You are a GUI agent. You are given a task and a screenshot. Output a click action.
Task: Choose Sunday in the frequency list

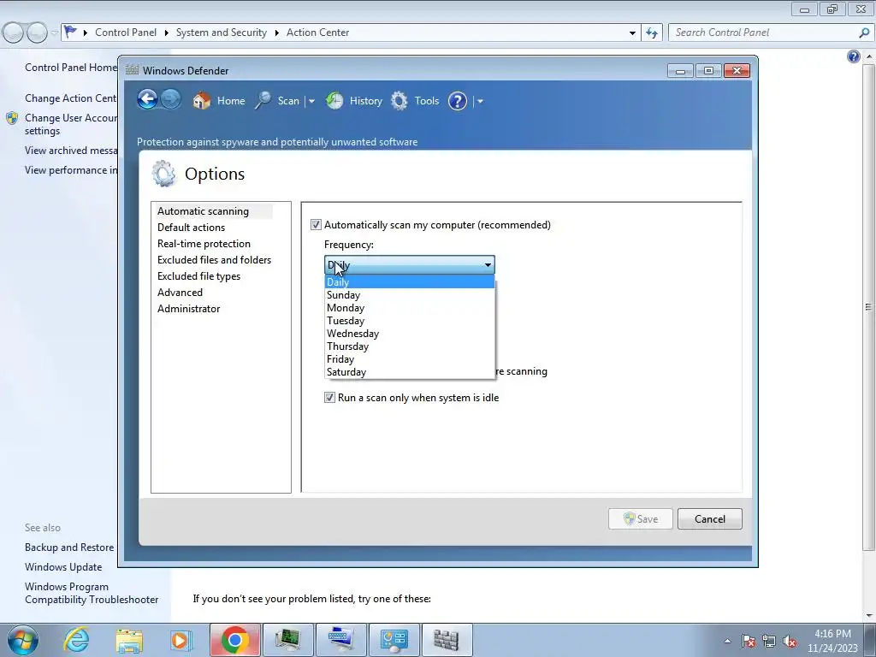[x=410, y=295]
